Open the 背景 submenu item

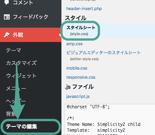[11, 114]
